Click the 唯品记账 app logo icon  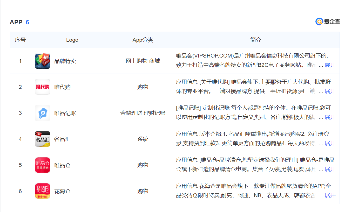(x=43, y=113)
